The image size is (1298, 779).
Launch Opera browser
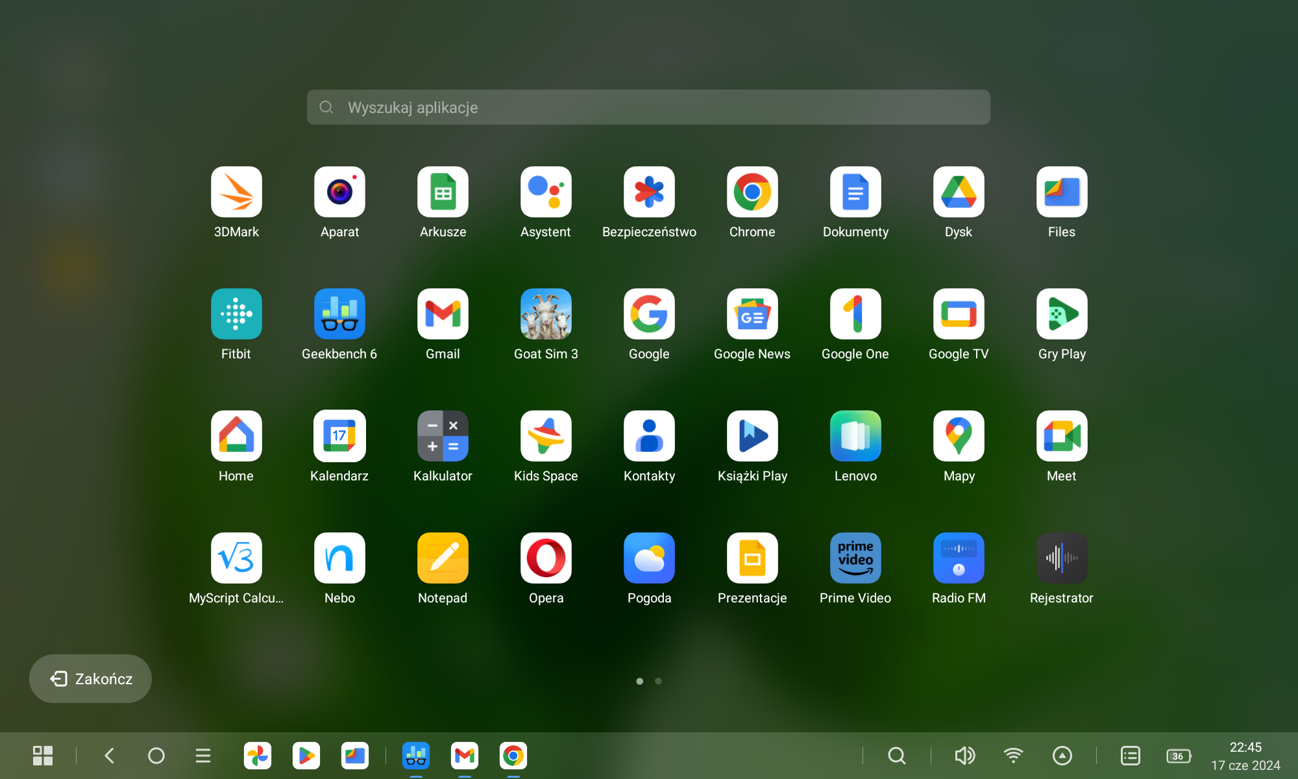[x=546, y=558]
